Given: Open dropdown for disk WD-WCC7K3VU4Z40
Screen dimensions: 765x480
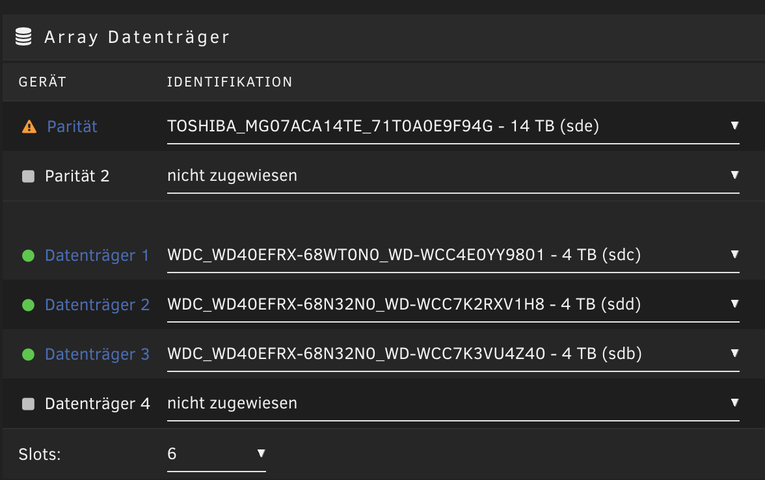Looking at the screenshot, I should (x=453, y=354).
